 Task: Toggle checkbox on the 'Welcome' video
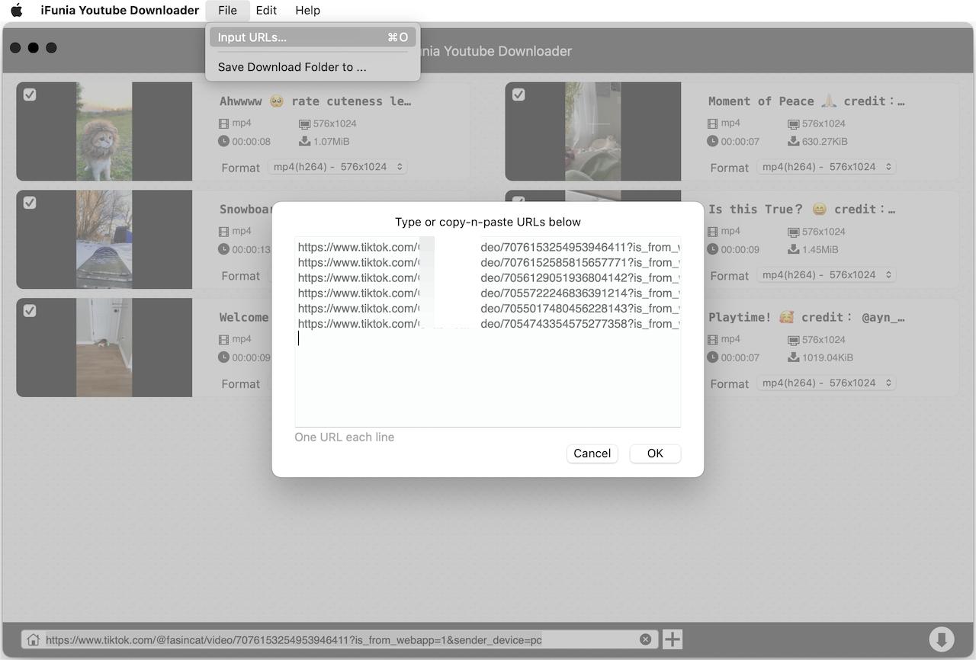coord(30,311)
